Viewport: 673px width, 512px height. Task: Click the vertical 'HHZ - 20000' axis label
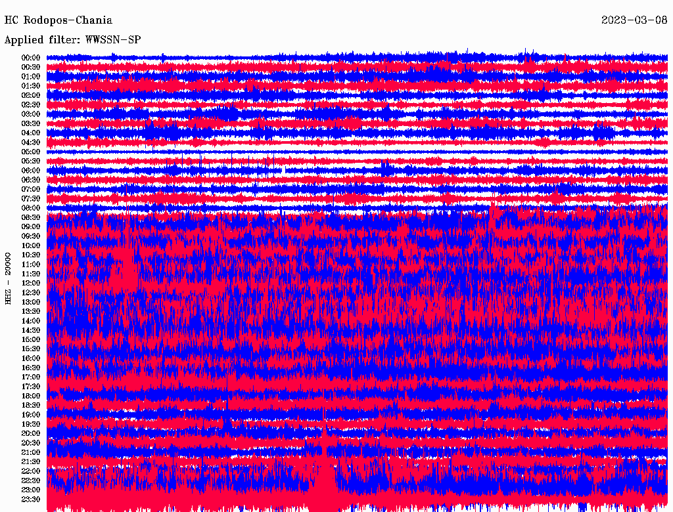[8, 279]
